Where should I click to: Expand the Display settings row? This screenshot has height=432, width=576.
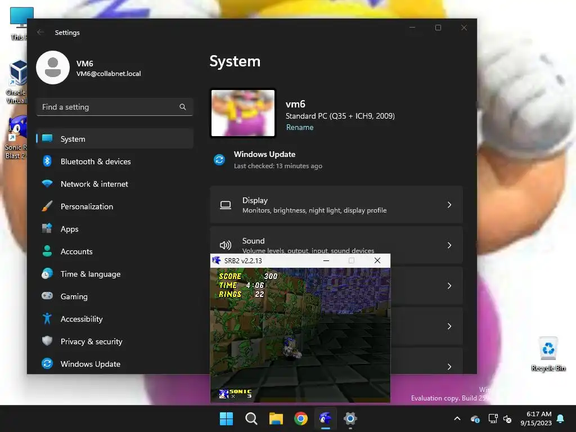[x=336, y=205]
